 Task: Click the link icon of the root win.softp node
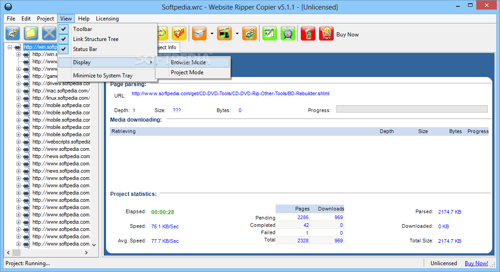(17, 47)
